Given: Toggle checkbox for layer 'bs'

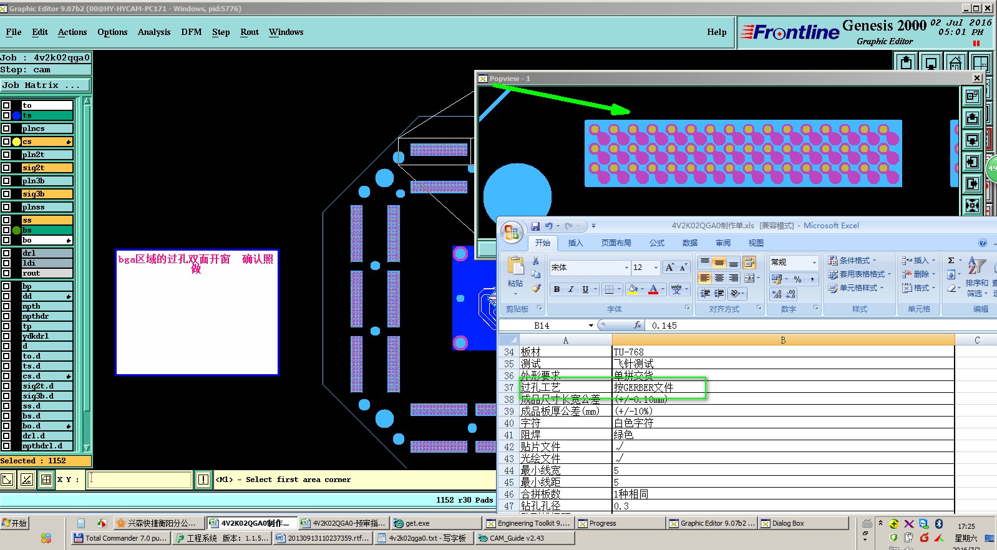Looking at the screenshot, I should coord(6,230).
